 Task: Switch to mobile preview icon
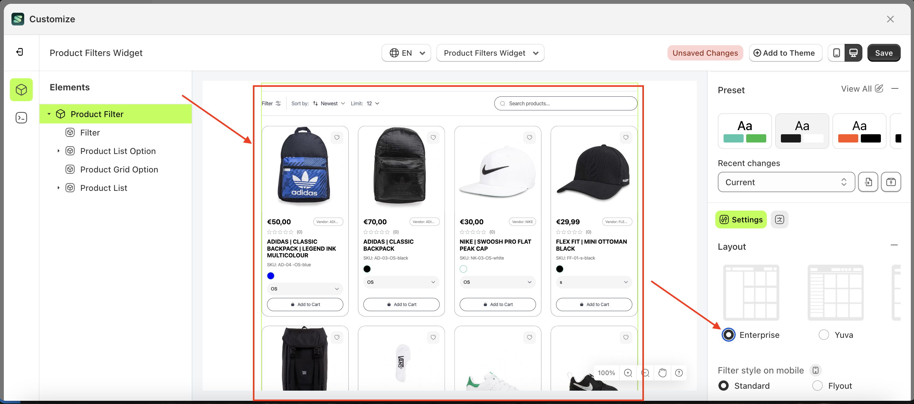(x=836, y=53)
